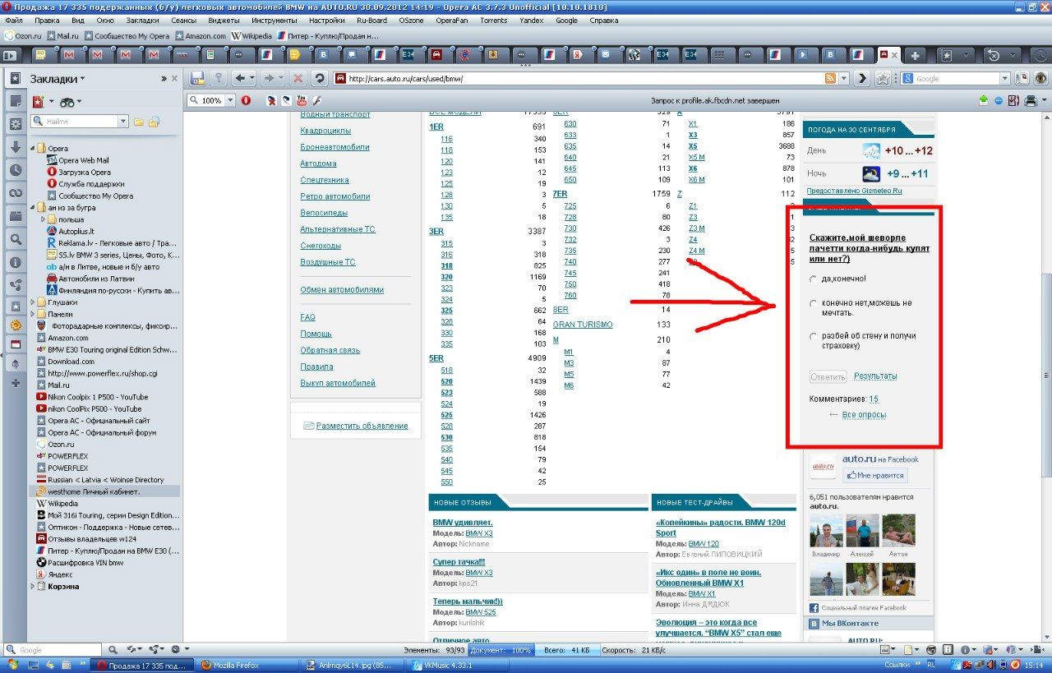The height and width of the screenshot is (673, 1052).
Task: Close the bookmarks panel with X
Action: (x=173, y=78)
